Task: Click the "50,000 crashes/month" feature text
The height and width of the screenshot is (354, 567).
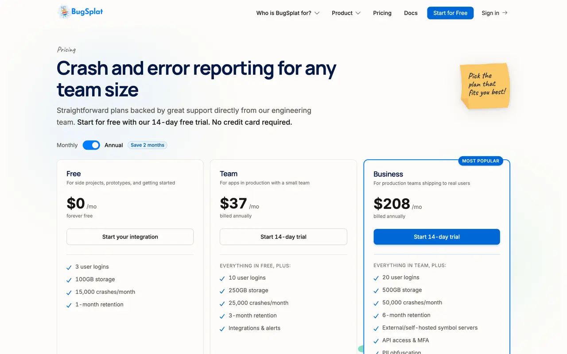Action: 412,303
